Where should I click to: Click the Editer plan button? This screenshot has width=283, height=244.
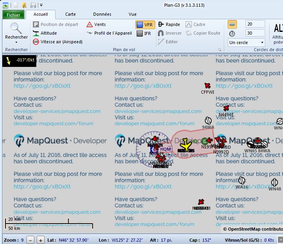[x=168, y=42]
